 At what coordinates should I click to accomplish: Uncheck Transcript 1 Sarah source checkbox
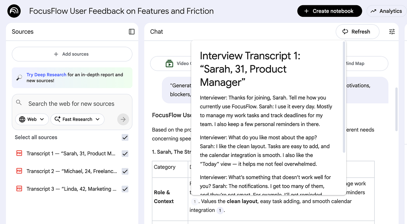pos(125,154)
